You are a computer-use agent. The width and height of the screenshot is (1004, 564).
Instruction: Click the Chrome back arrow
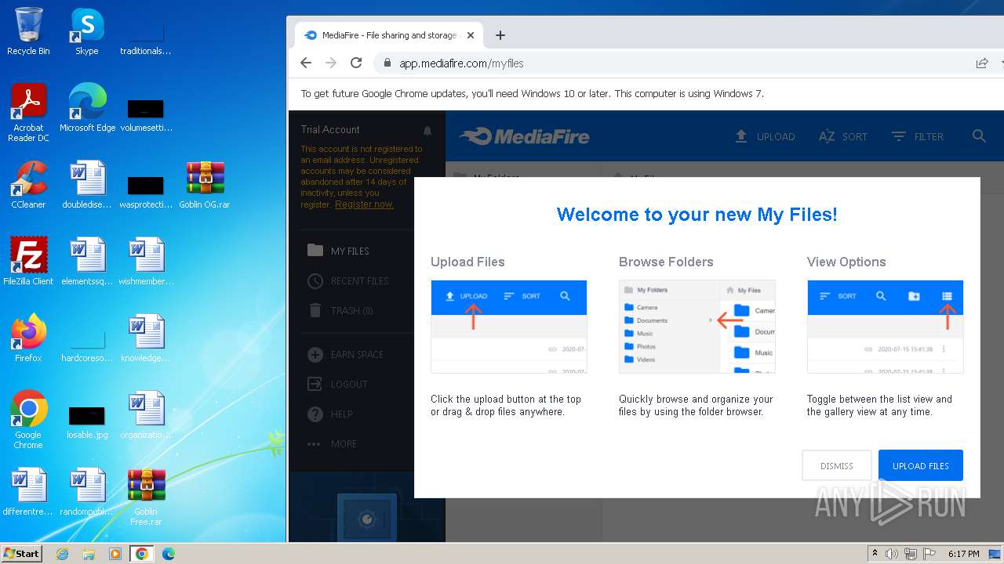[306, 63]
